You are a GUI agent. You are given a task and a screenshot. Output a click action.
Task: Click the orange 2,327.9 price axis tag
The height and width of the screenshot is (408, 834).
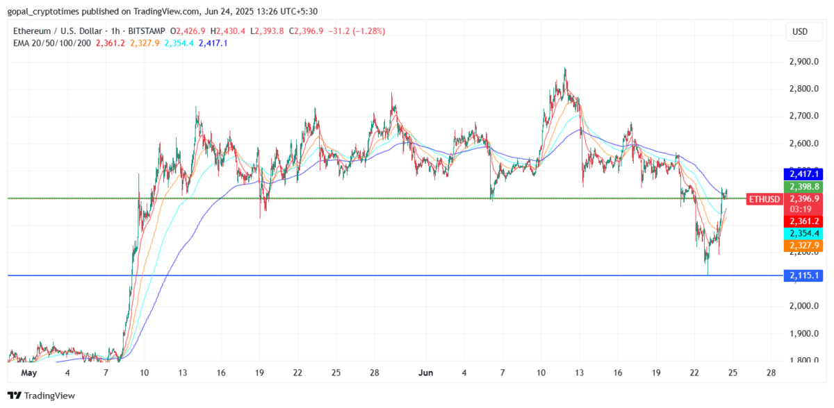[x=803, y=246]
